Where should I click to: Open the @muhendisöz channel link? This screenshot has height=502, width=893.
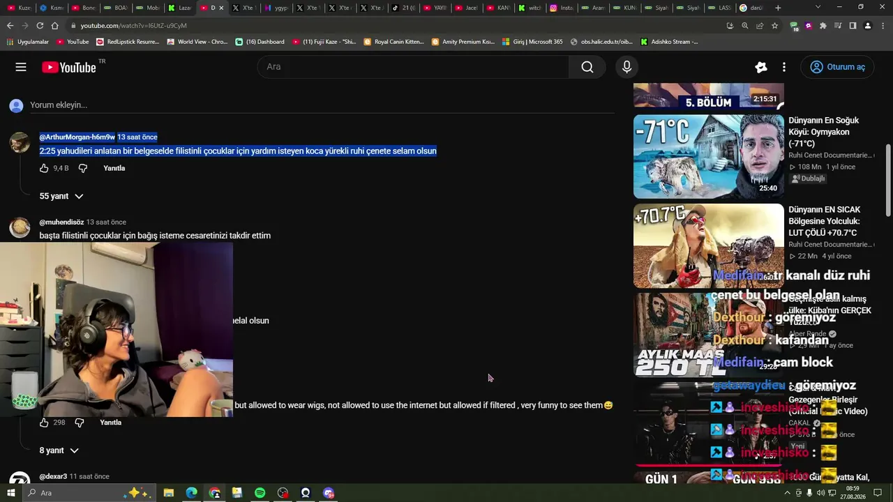coord(61,222)
